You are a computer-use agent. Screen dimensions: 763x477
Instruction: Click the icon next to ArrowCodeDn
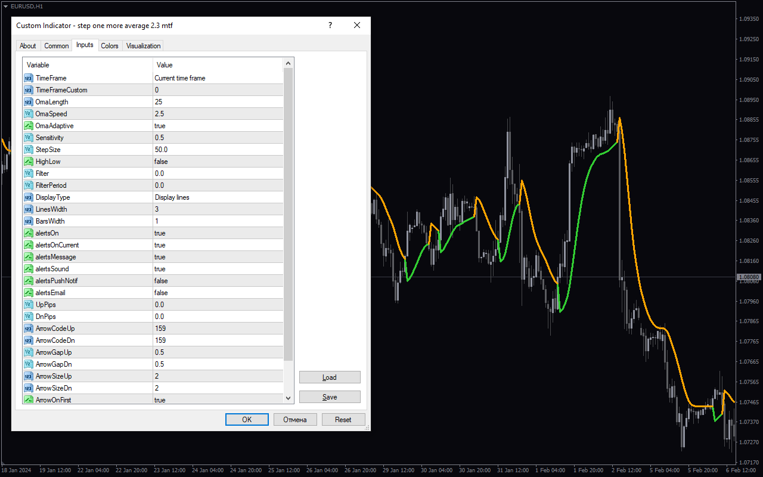click(28, 340)
